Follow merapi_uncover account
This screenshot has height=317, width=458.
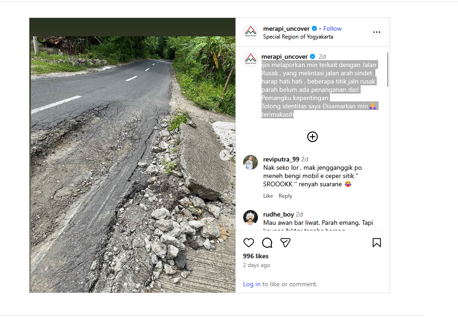pyautogui.click(x=333, y=28)
